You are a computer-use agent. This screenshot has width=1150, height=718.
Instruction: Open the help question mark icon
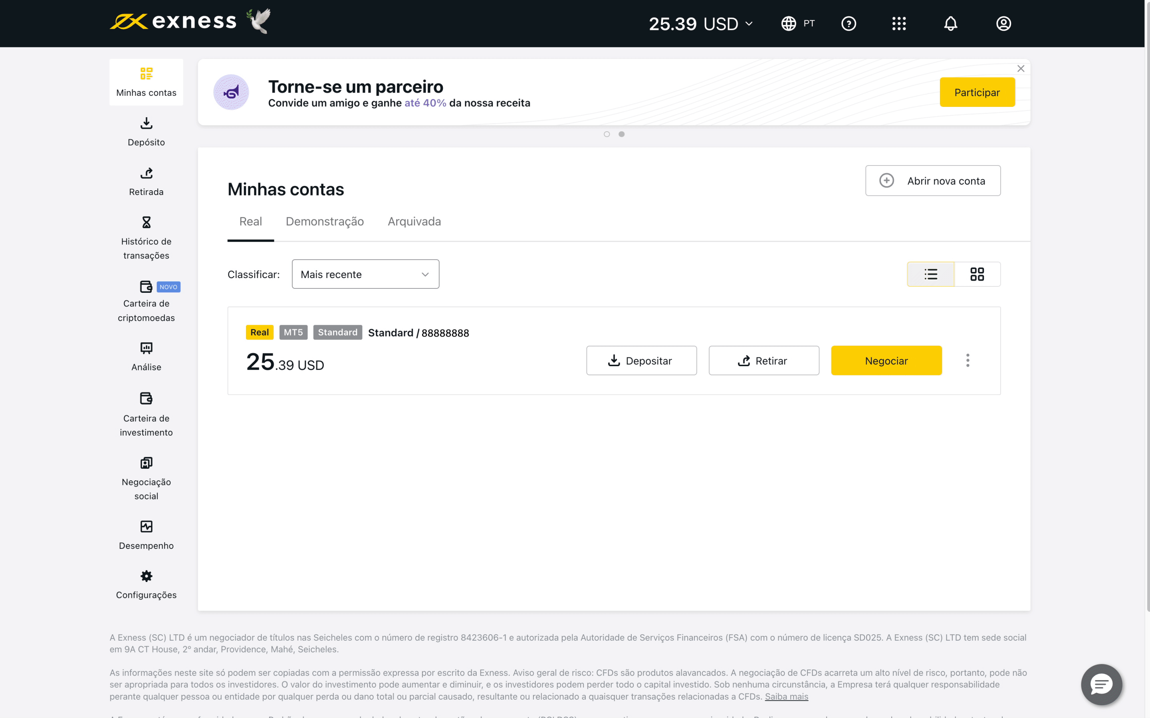tap(848, 23)
